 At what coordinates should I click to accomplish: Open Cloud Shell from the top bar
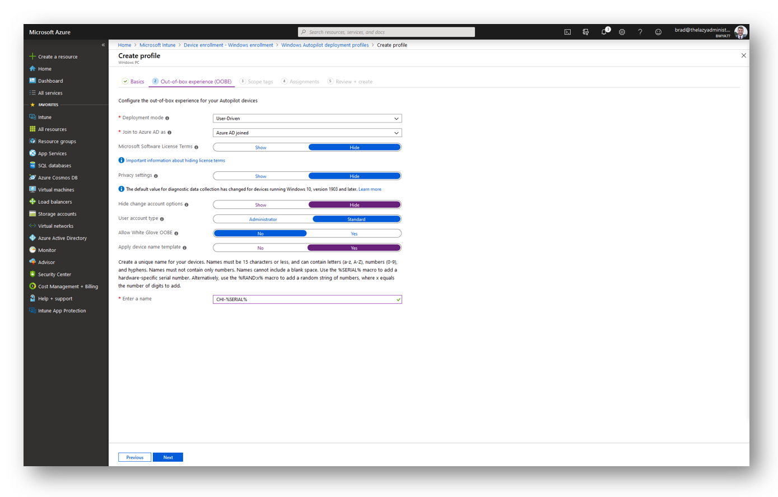pos(567,32)
